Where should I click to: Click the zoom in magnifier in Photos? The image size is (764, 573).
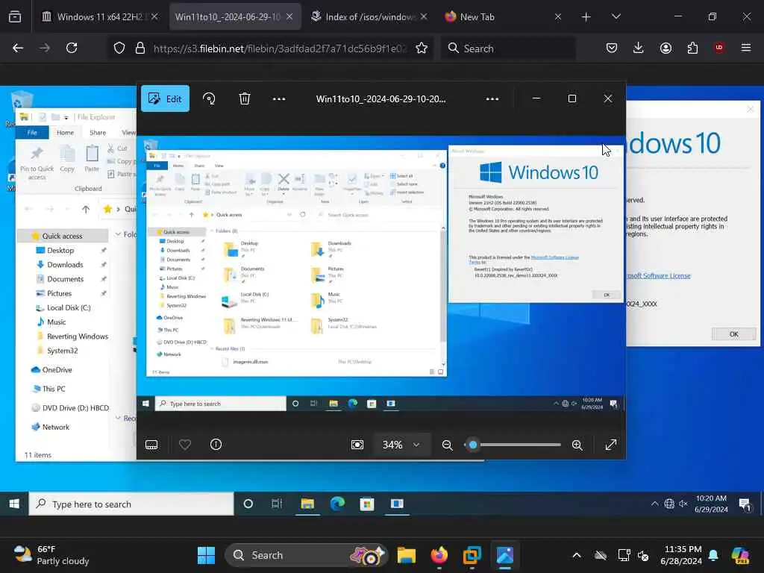click(x=577, y=445)
